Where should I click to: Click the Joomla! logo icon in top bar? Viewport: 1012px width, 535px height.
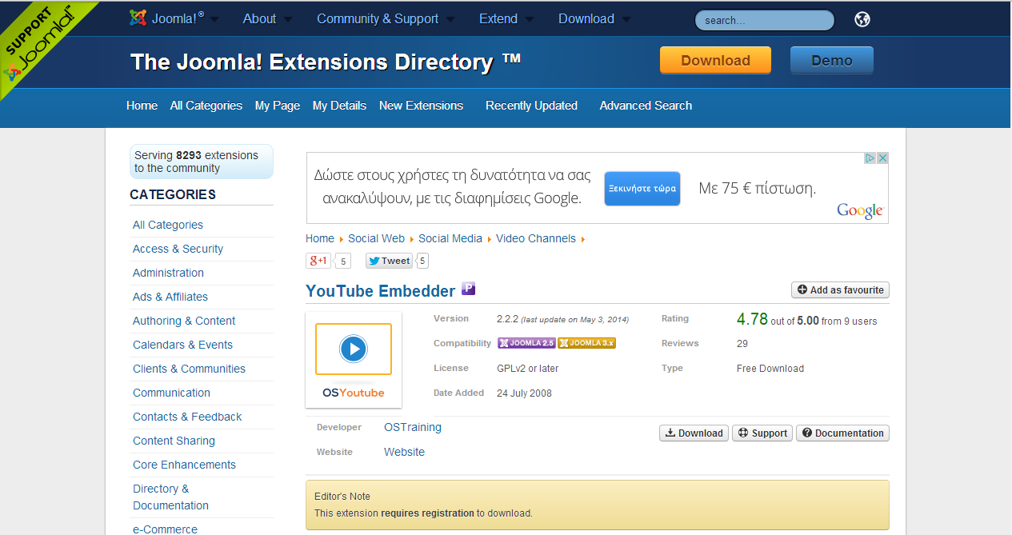(138, 18)
